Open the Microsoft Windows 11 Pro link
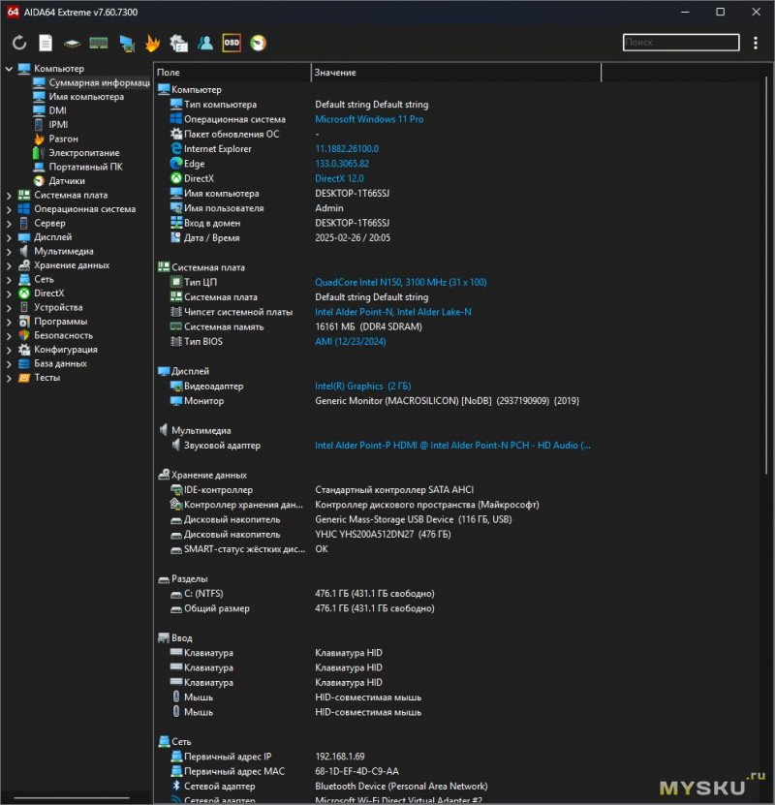Viewport: 775px width, 805px height. pos(369,119)
